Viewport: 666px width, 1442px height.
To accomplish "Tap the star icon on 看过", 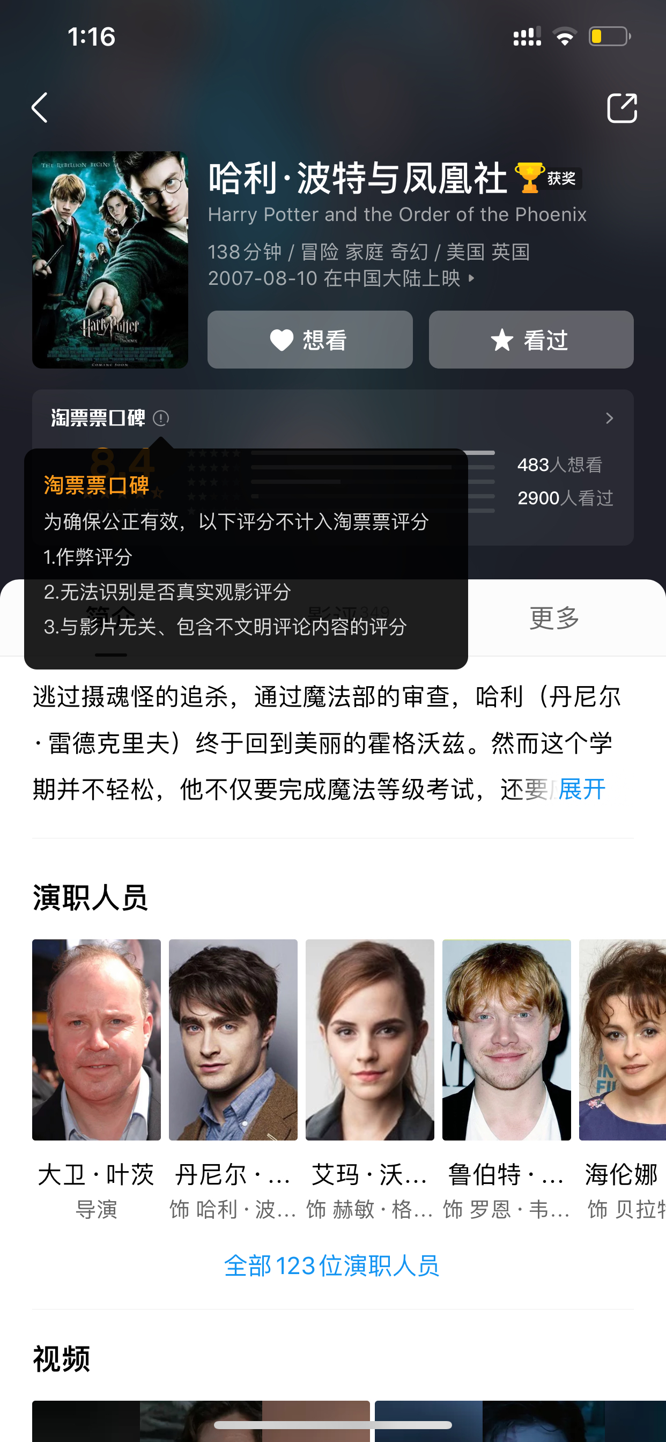I will tap(502, 340).
